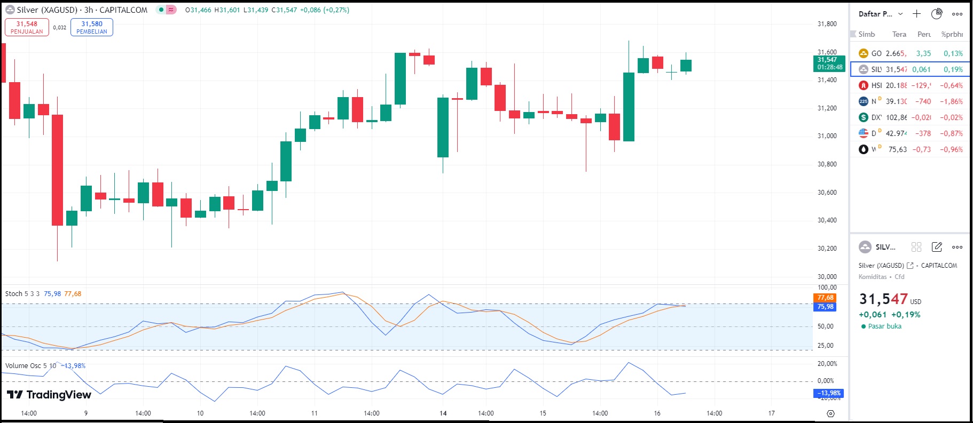Click the add symbol plus icon in watchlist

(x=917, y=14)
